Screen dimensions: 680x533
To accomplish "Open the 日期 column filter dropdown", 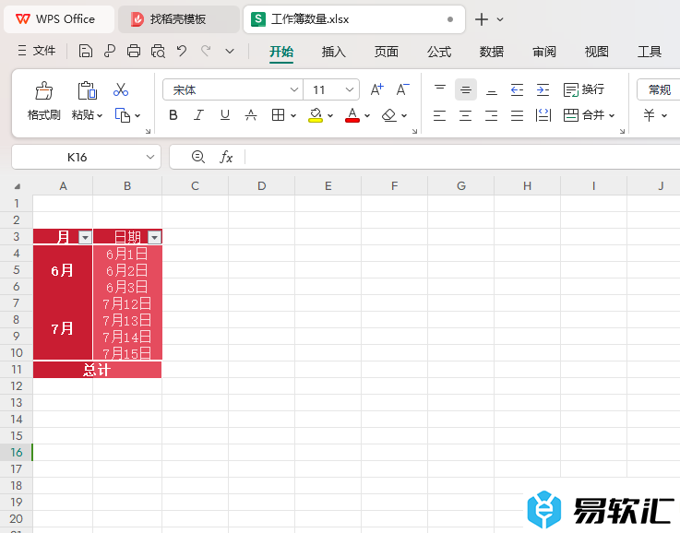I will [154, 238].
